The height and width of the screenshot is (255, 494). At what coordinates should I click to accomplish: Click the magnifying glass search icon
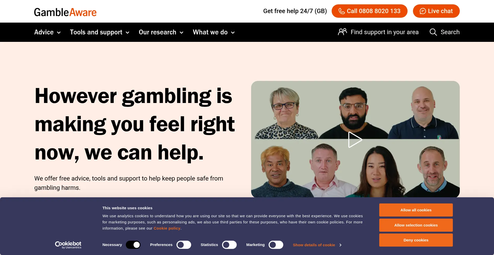(433, 32)
